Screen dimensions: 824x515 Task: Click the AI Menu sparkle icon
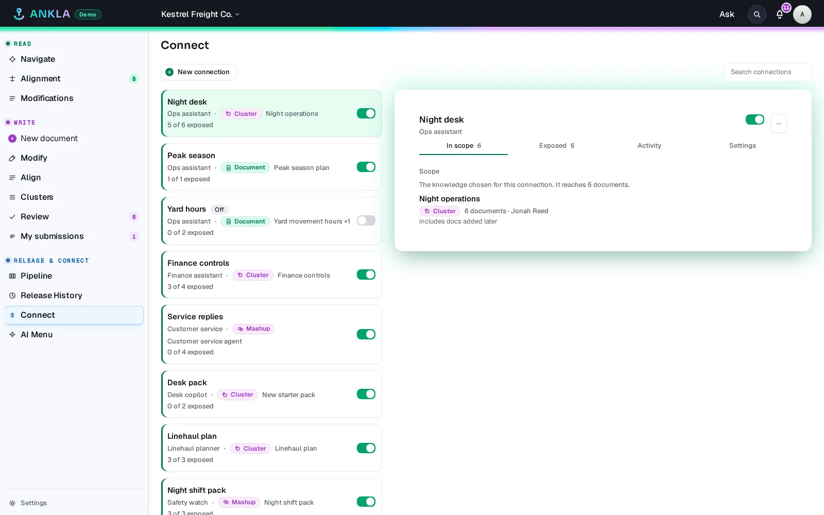[x=12, y=335]
